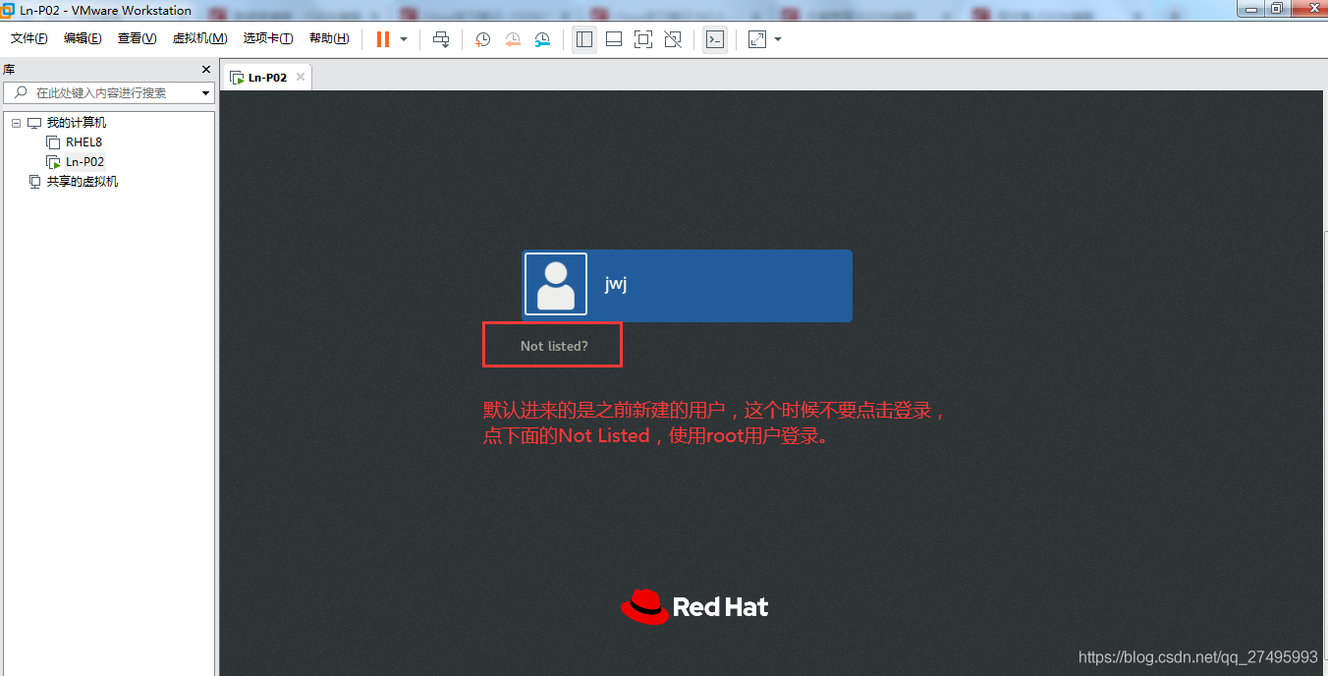Image resolution: width=1328 pixels, height=676 pixels.
Task: Pause the virtual machine with the orange button
Action: [383, 39]
